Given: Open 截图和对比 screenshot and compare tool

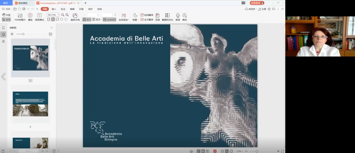Looking at the screenshot, I should 168,15.
